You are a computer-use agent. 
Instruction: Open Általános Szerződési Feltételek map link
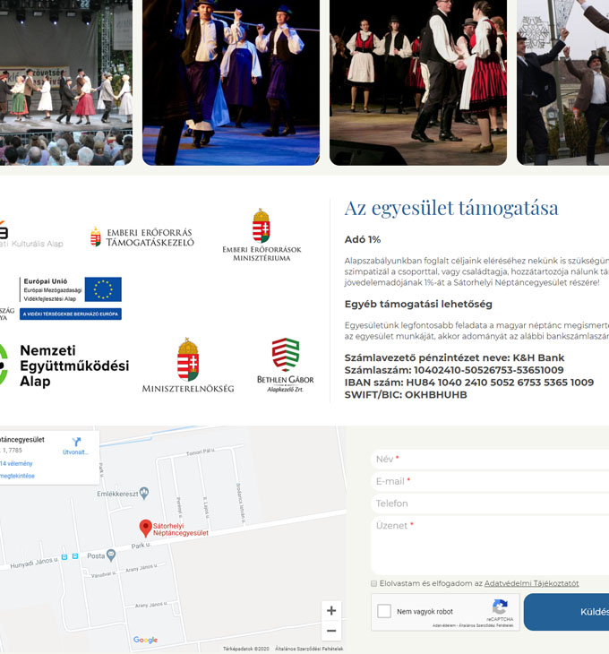point(309,649)
